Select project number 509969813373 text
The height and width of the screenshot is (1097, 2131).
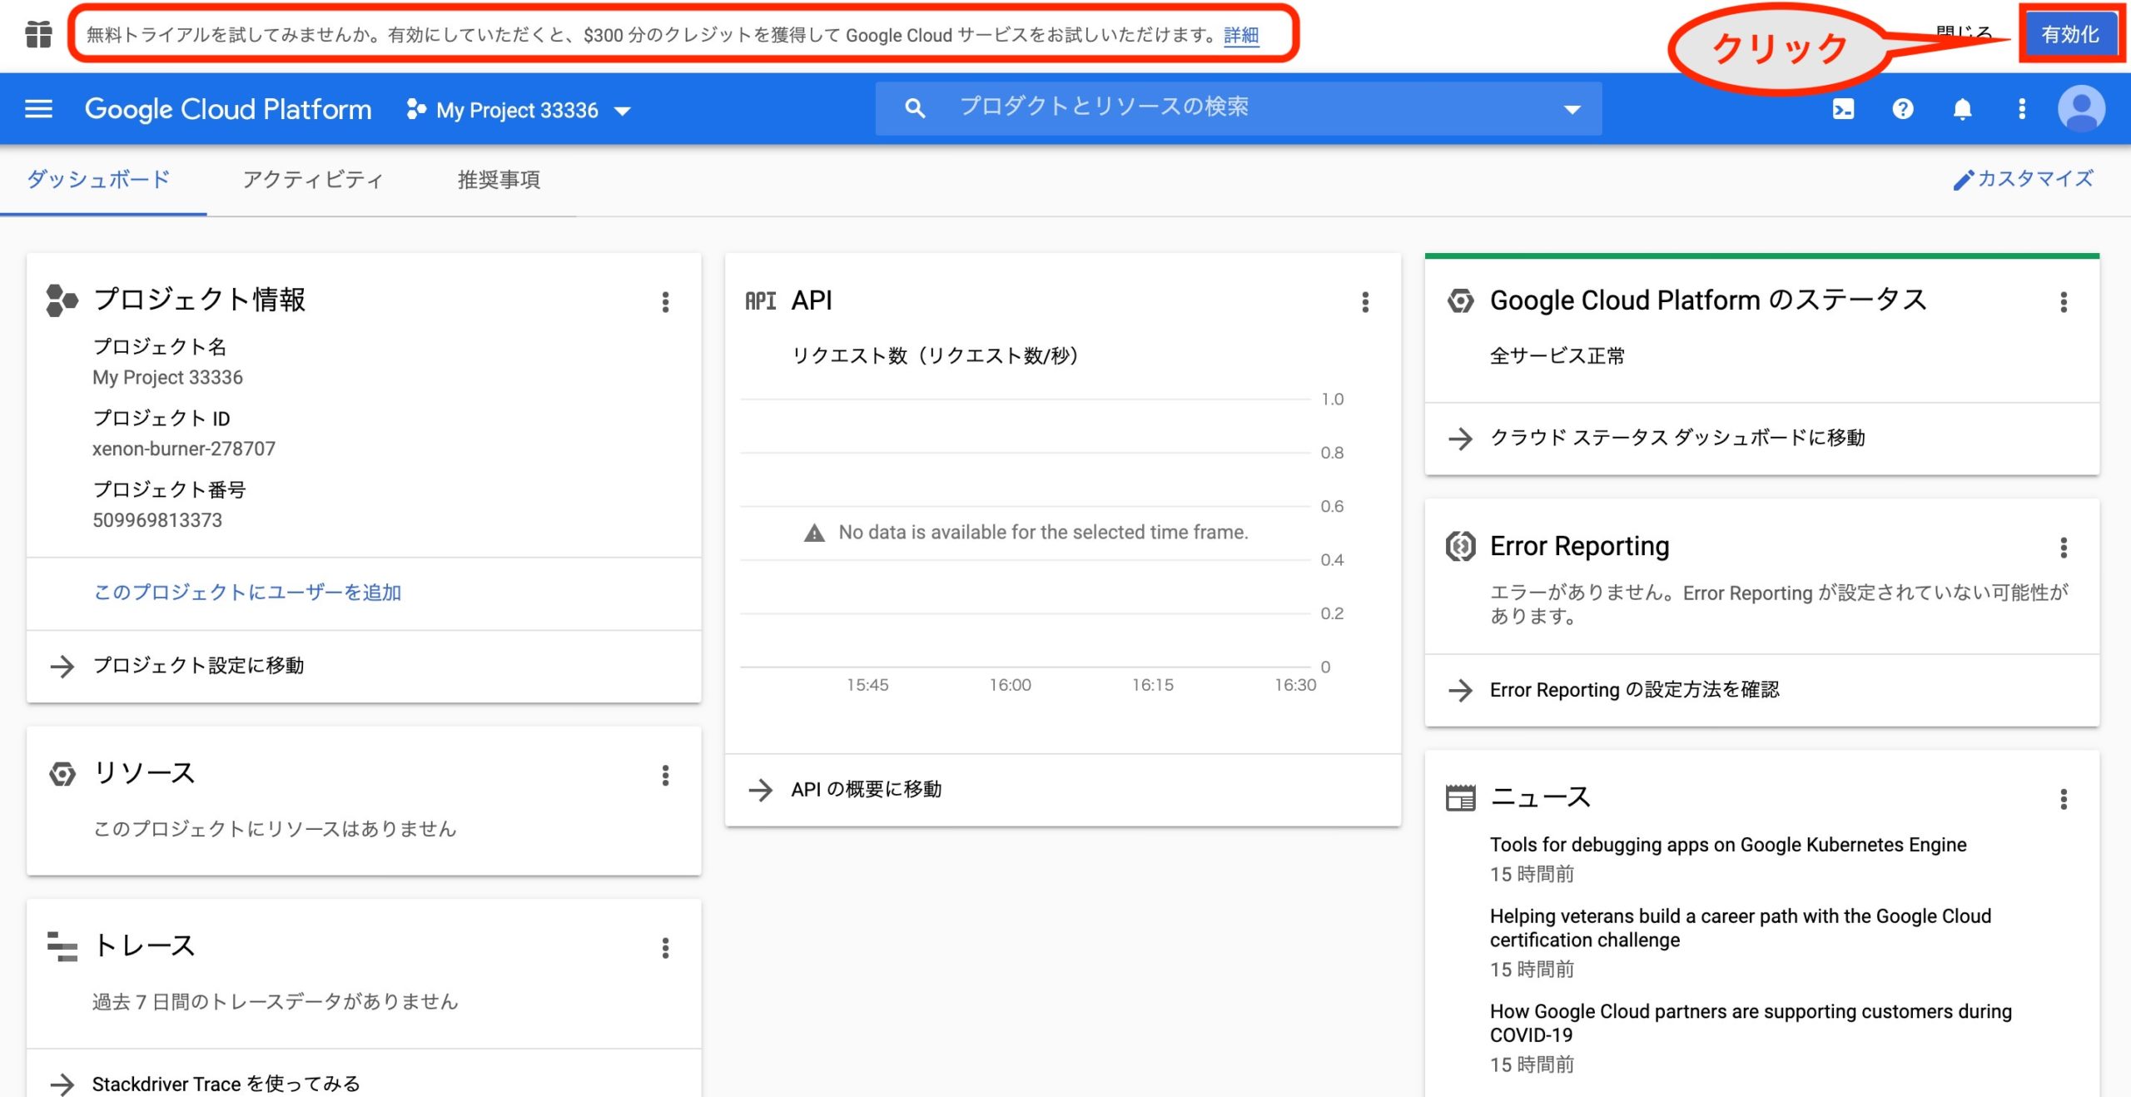157,520
